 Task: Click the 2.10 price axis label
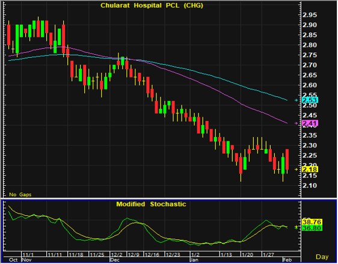(310, 186)
